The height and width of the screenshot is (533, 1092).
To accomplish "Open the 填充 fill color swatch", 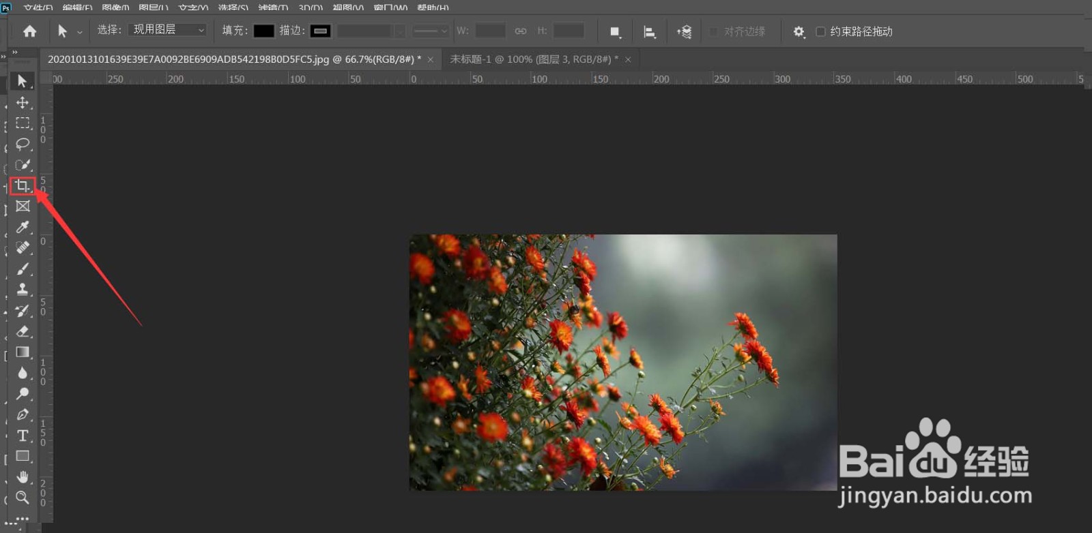I will point(263,31).
